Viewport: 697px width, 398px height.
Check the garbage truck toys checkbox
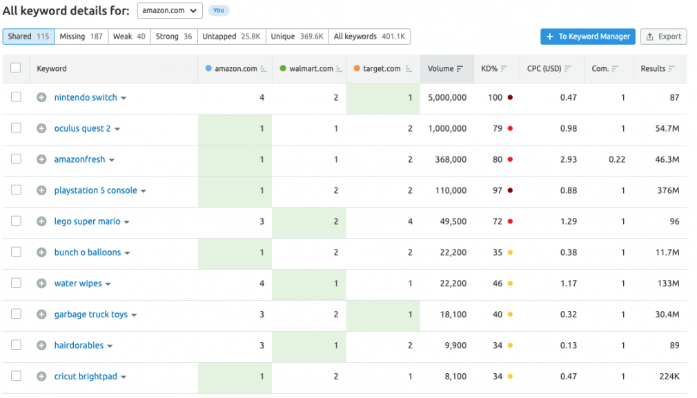tap(16, 314)
